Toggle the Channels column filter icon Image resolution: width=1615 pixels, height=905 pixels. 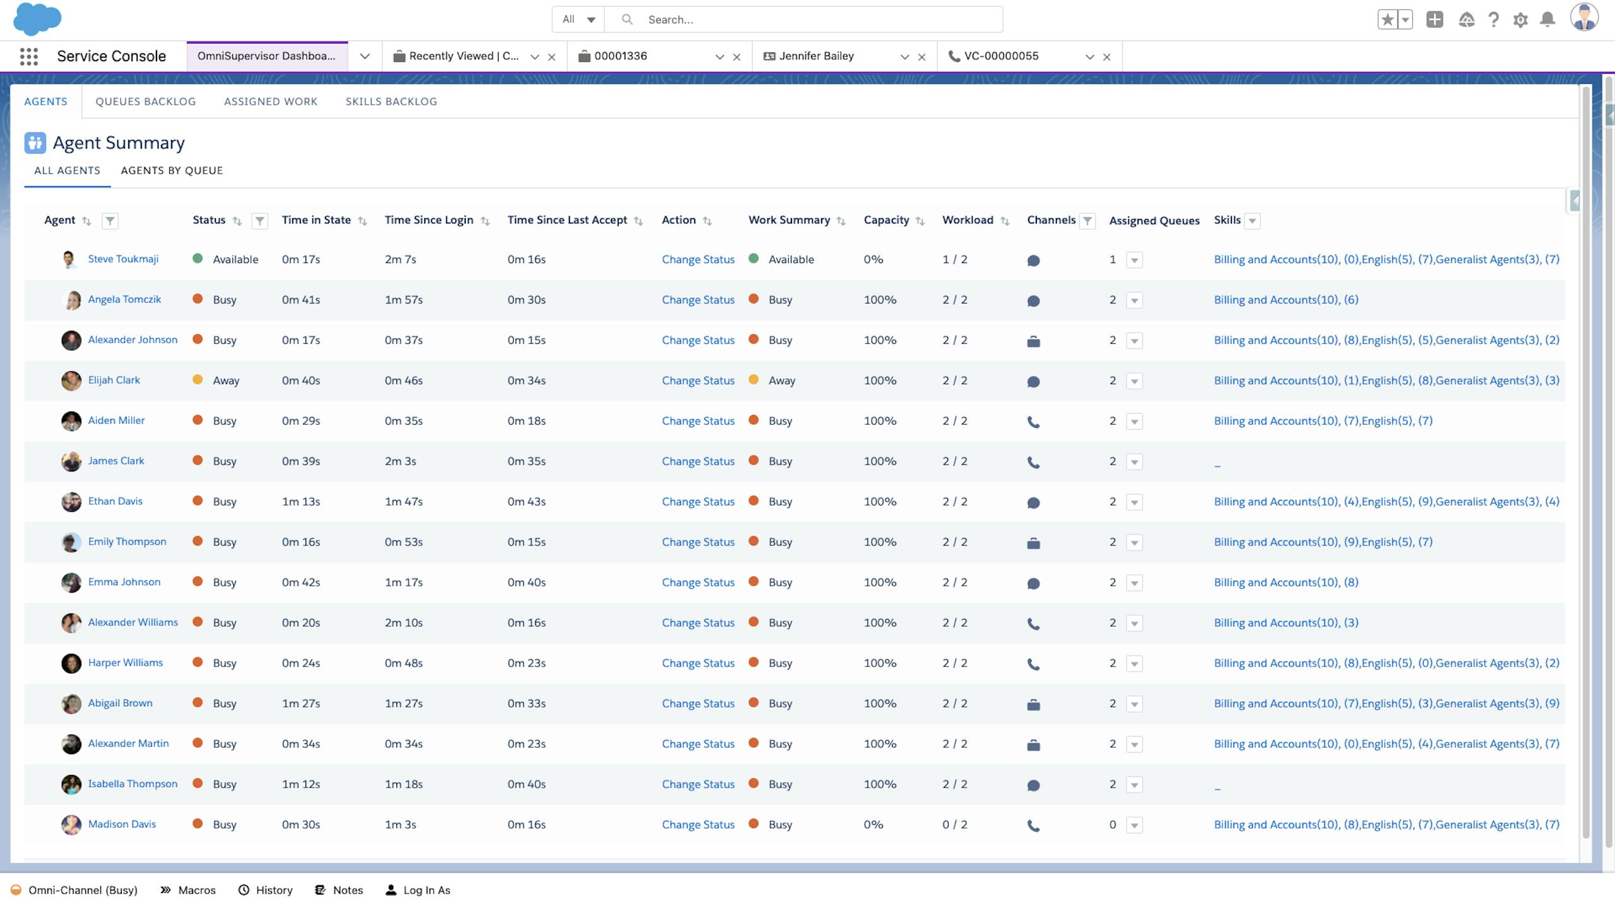click(1087, 221)
